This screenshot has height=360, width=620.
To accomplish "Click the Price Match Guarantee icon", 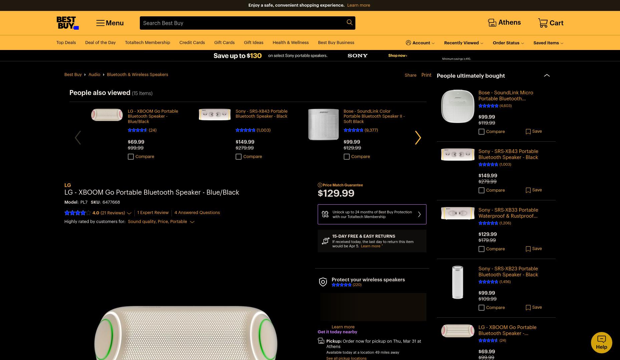I will [320, 185].
